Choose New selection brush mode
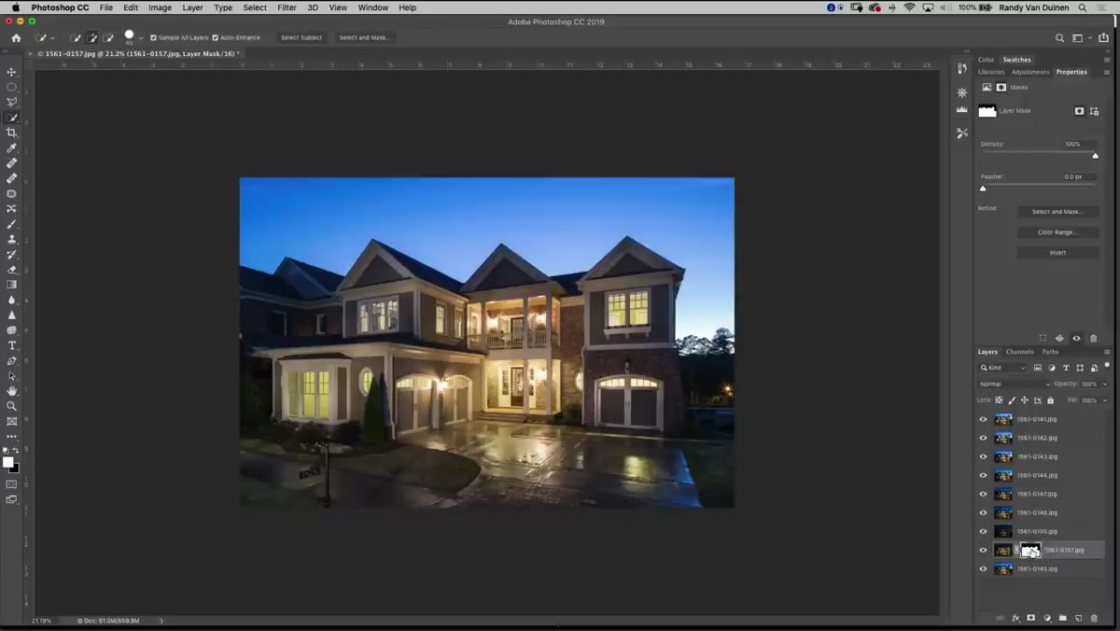The image size is (1120, 631). coord(76,38)
